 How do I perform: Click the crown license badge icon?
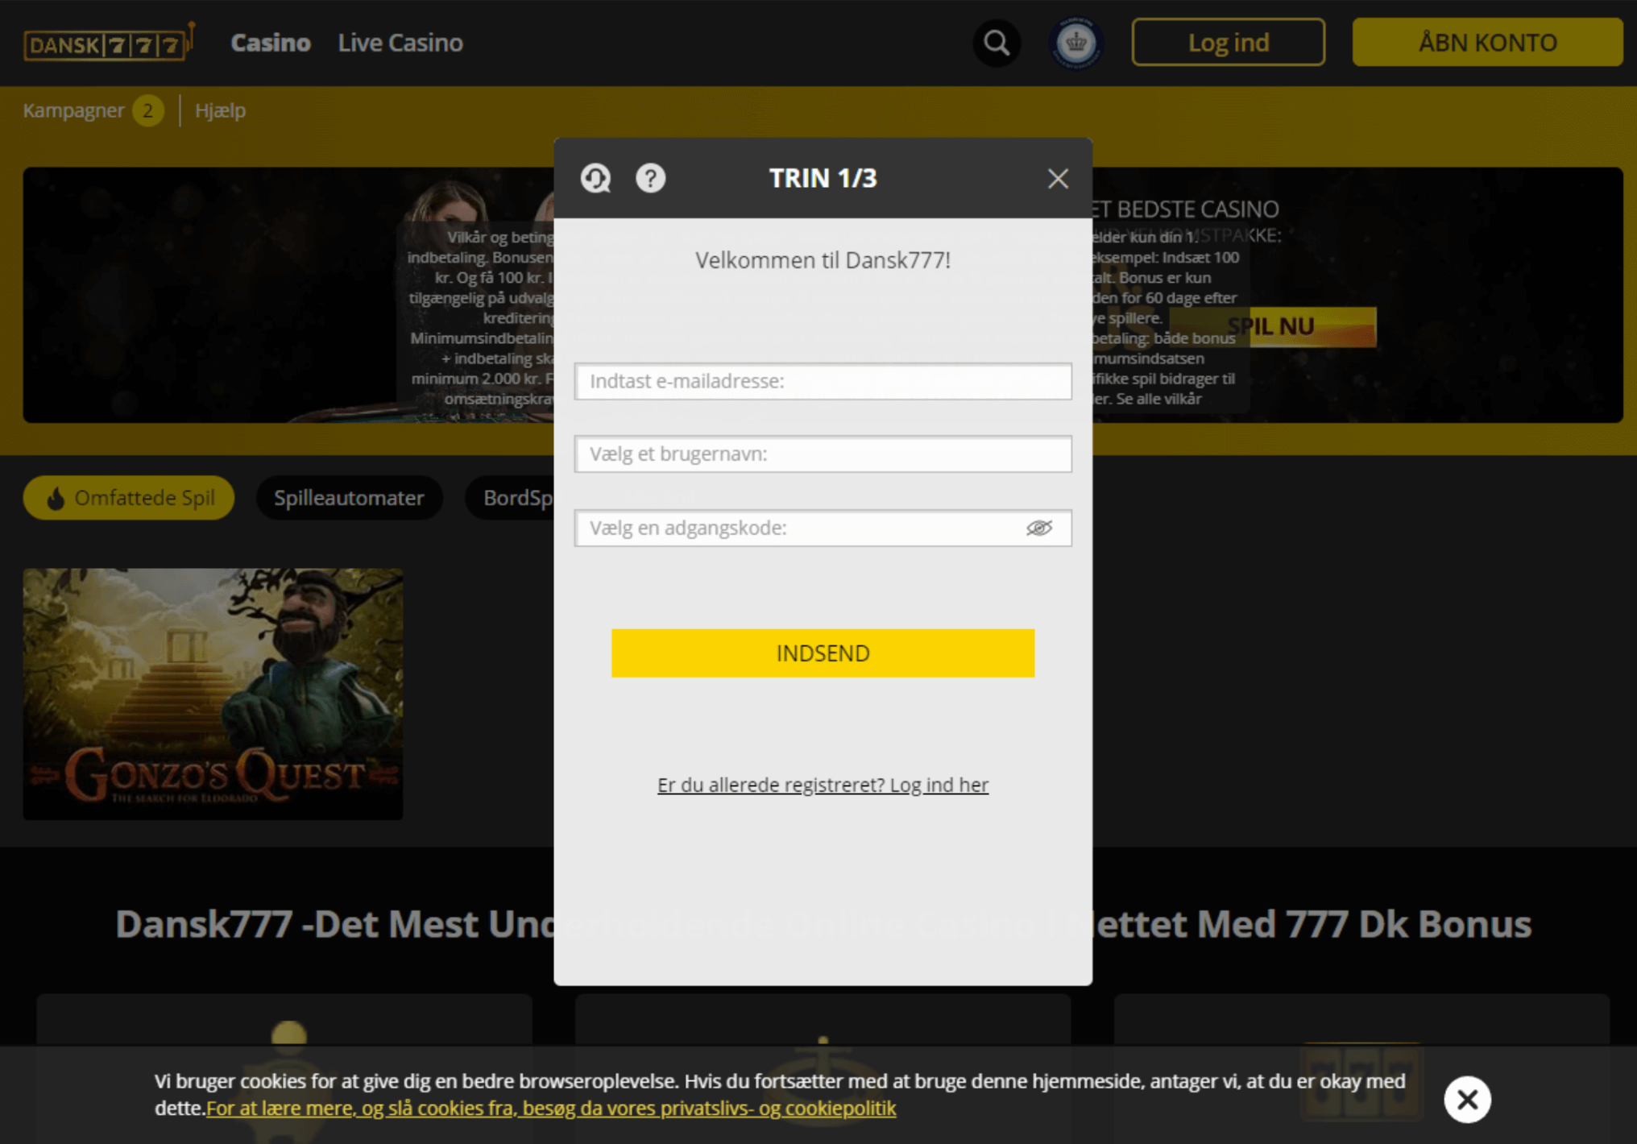coord(1075,43)
